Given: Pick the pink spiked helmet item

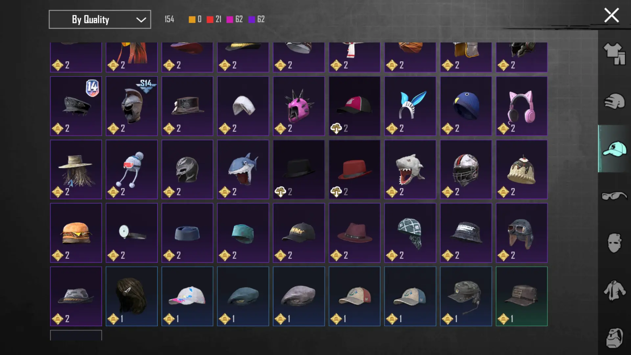Looking at the screenshot, I should (x=299, y=106).
